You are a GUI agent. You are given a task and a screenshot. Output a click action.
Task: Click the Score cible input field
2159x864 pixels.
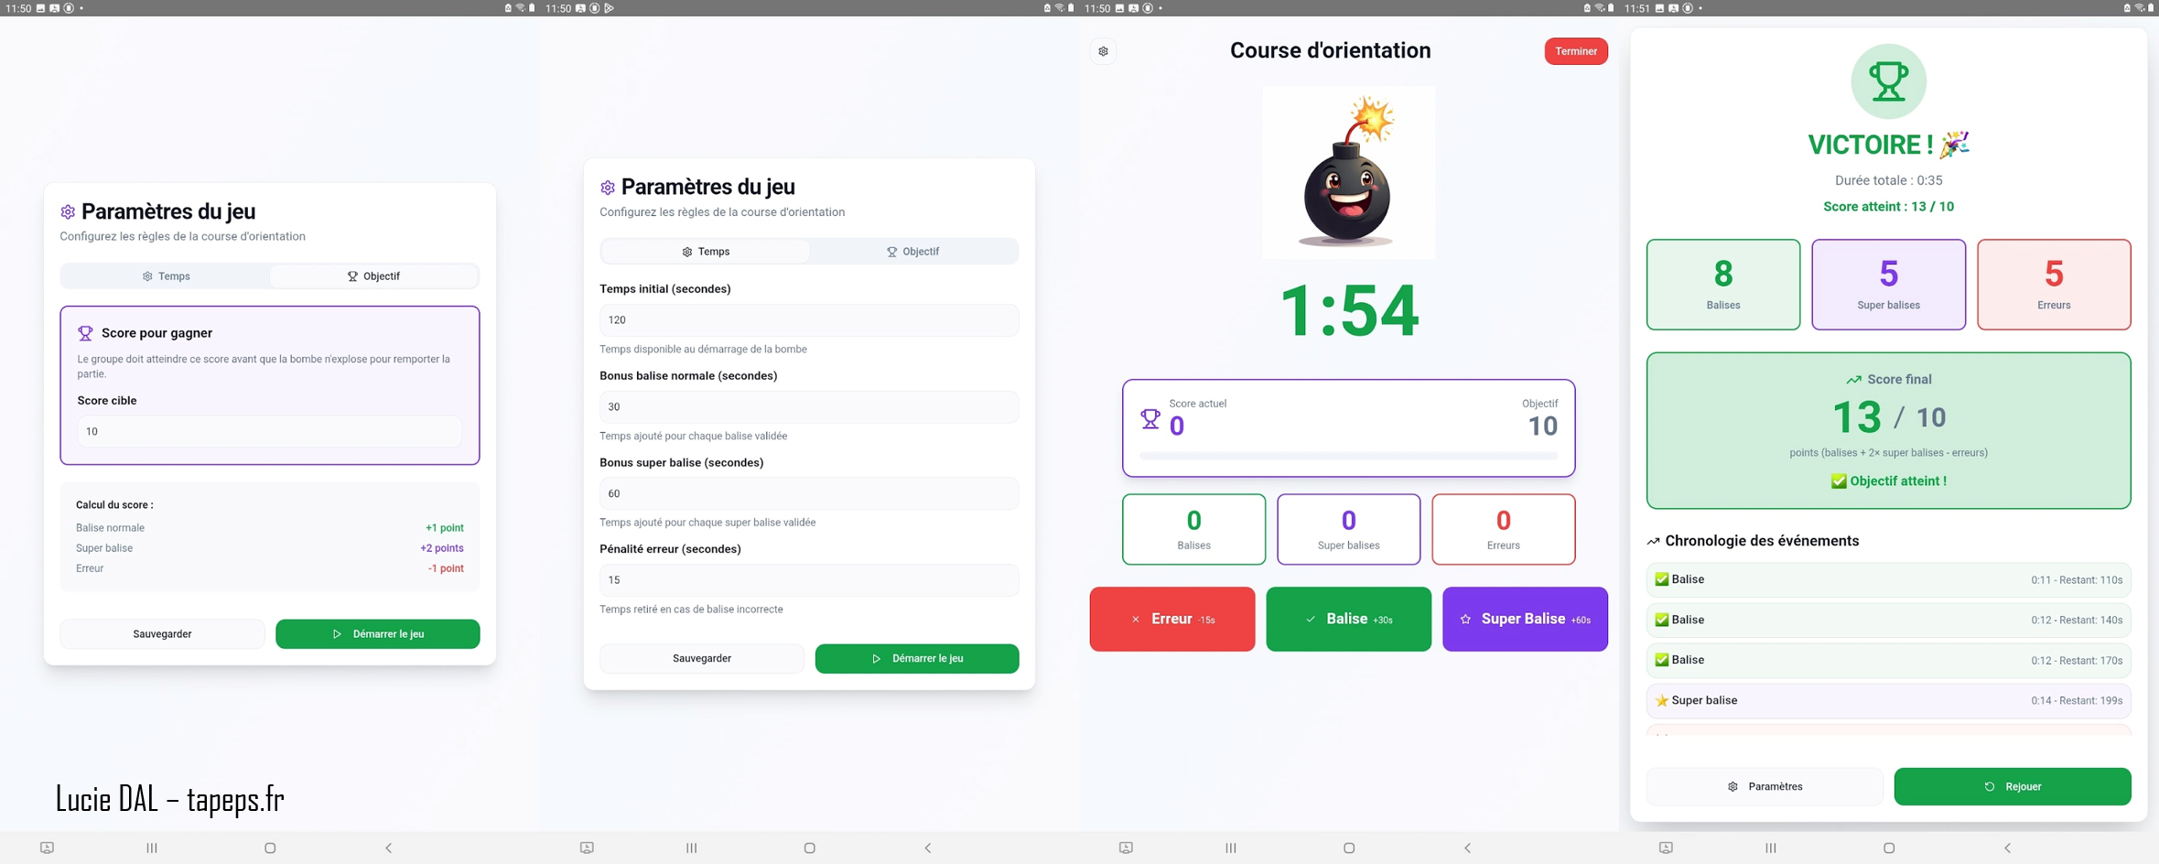click(x=269, y=432)
